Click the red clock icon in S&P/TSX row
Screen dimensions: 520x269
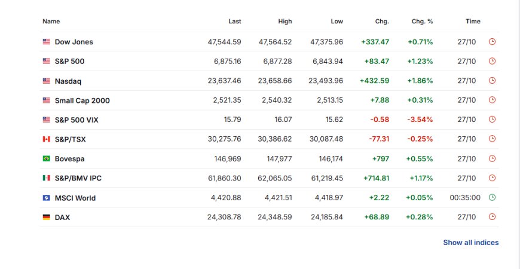(x=492, y=139)
